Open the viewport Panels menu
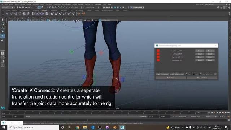 click(x=43, y=18)
